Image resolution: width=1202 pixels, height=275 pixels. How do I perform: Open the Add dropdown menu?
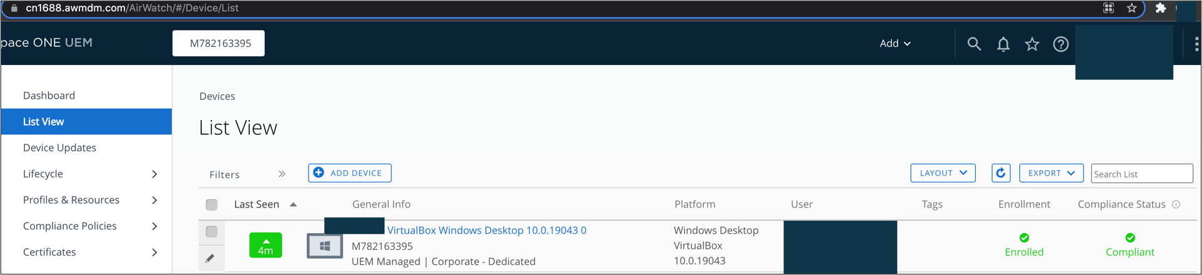(x=895, y=43)
